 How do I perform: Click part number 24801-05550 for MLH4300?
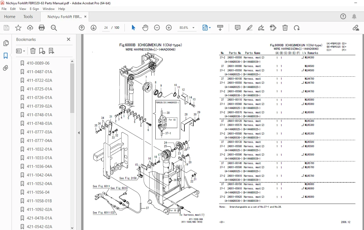[x=235, y=58]
